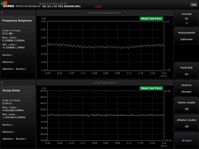Click Mask Test Pass badge on group delay chart
This screenshot has height=149, width=199.
[x=151, y=88]
